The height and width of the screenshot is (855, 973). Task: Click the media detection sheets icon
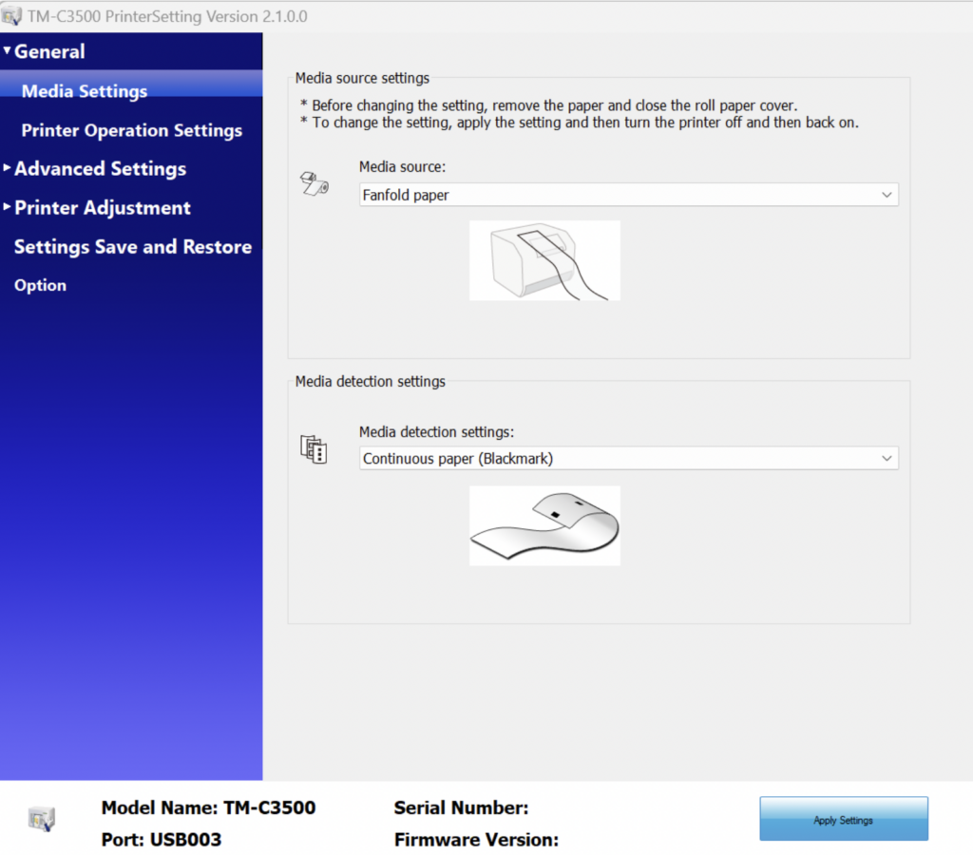click(314, 448)
